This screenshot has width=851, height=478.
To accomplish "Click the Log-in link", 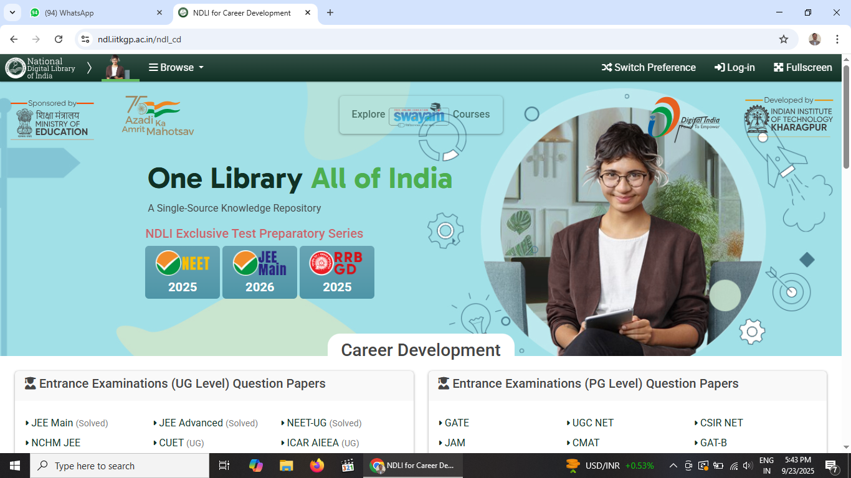I will [x=735, y=68].
